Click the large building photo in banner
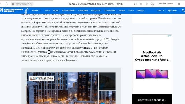This screenshot has width=185, height=104. pyautogui.click(x=62, y=88)
